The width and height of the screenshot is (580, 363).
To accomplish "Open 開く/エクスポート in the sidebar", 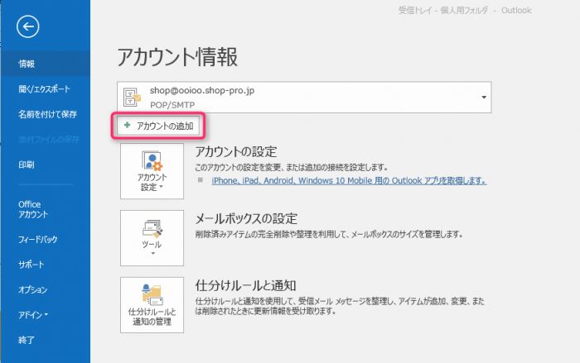I will pyautogui.click(x=44, y=88).
